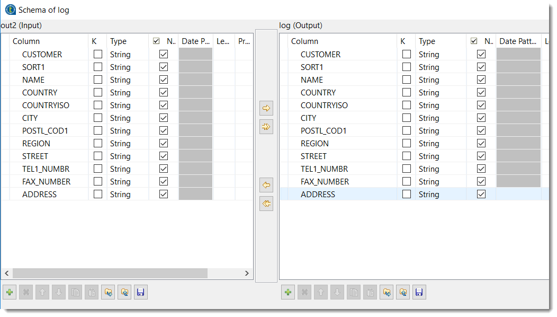
Task: Select REGION column name in output panel
Action: click(x=315, y=143)
